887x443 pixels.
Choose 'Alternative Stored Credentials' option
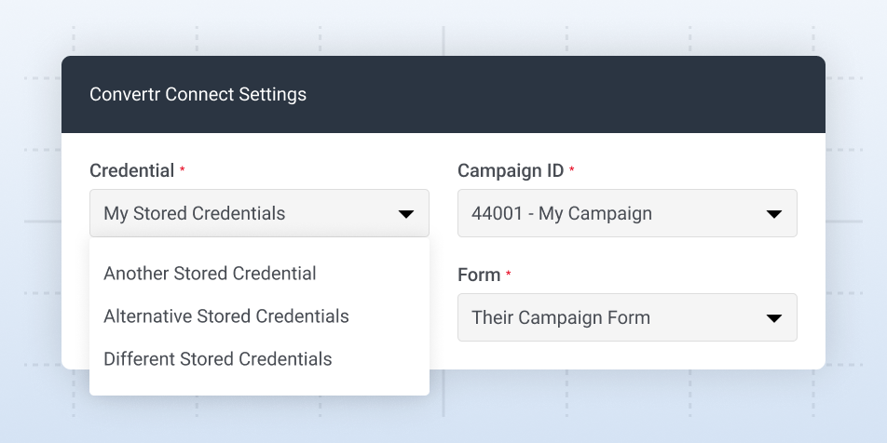(x=226, y=316)
